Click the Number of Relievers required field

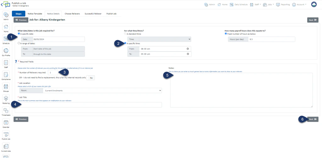pos(53,72)
